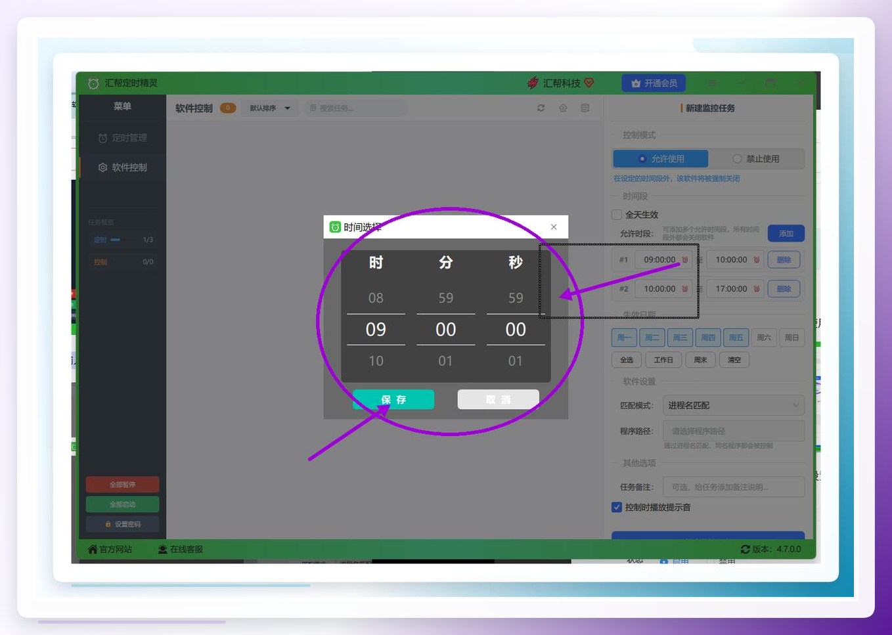
Task: Click the 开通会员 membership button
Action: pyautogui.click(x=654, y=83)
